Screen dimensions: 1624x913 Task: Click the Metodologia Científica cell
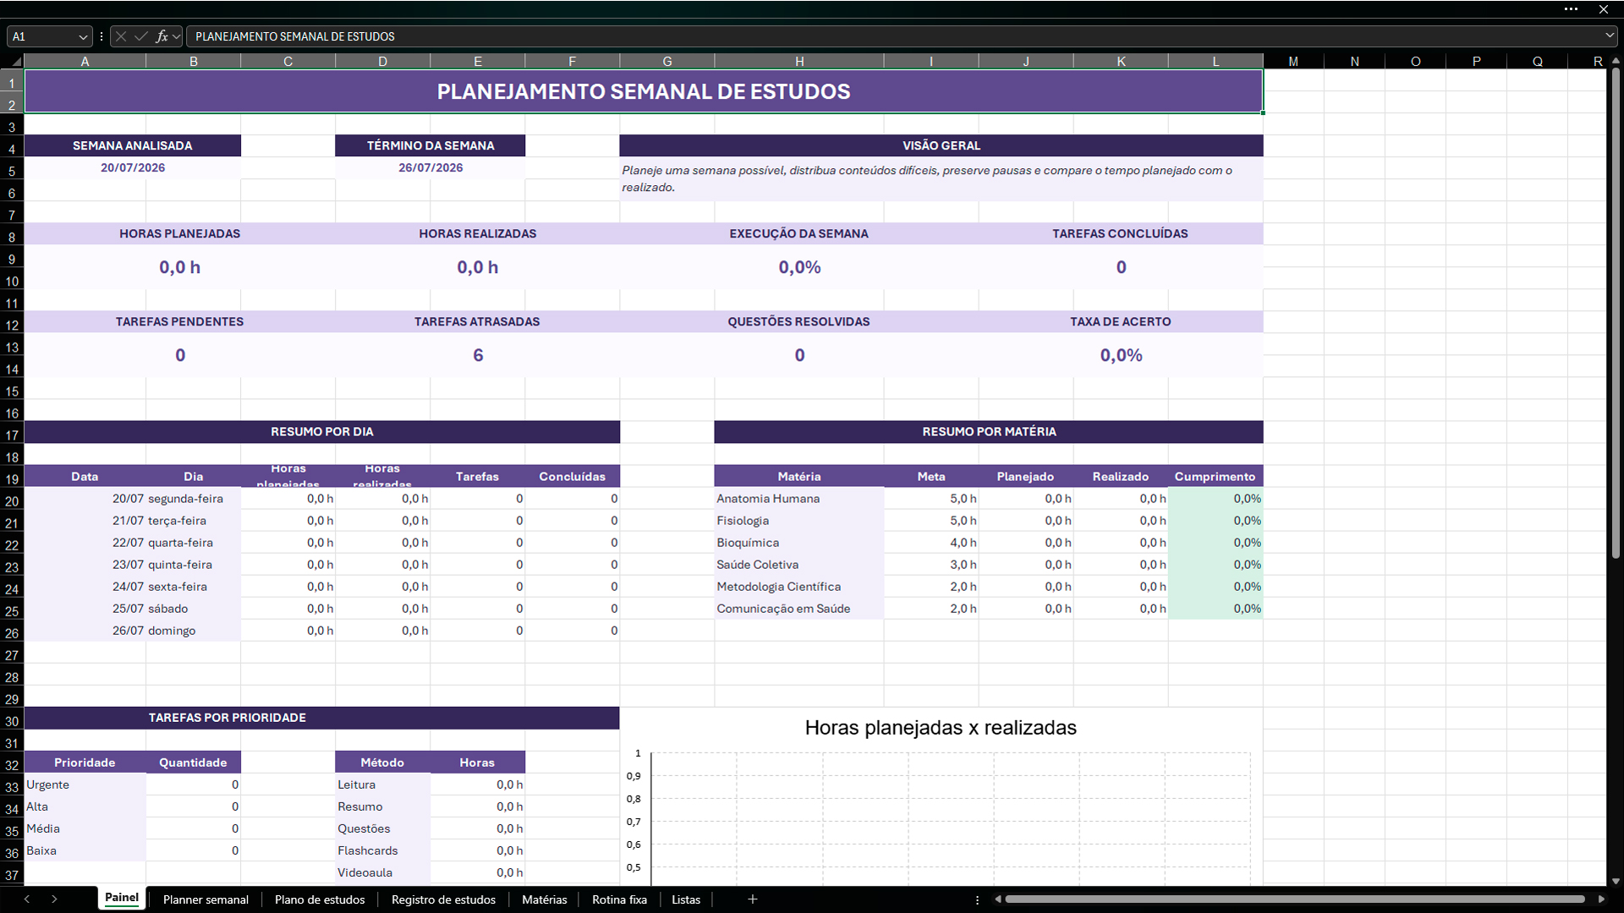799,587
